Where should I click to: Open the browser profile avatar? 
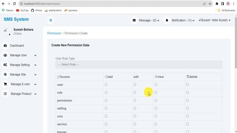point(228,4)
